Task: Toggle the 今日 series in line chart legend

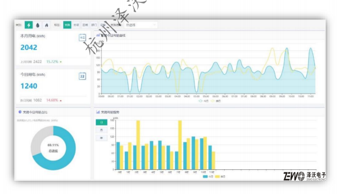Action: pos(203,101)
